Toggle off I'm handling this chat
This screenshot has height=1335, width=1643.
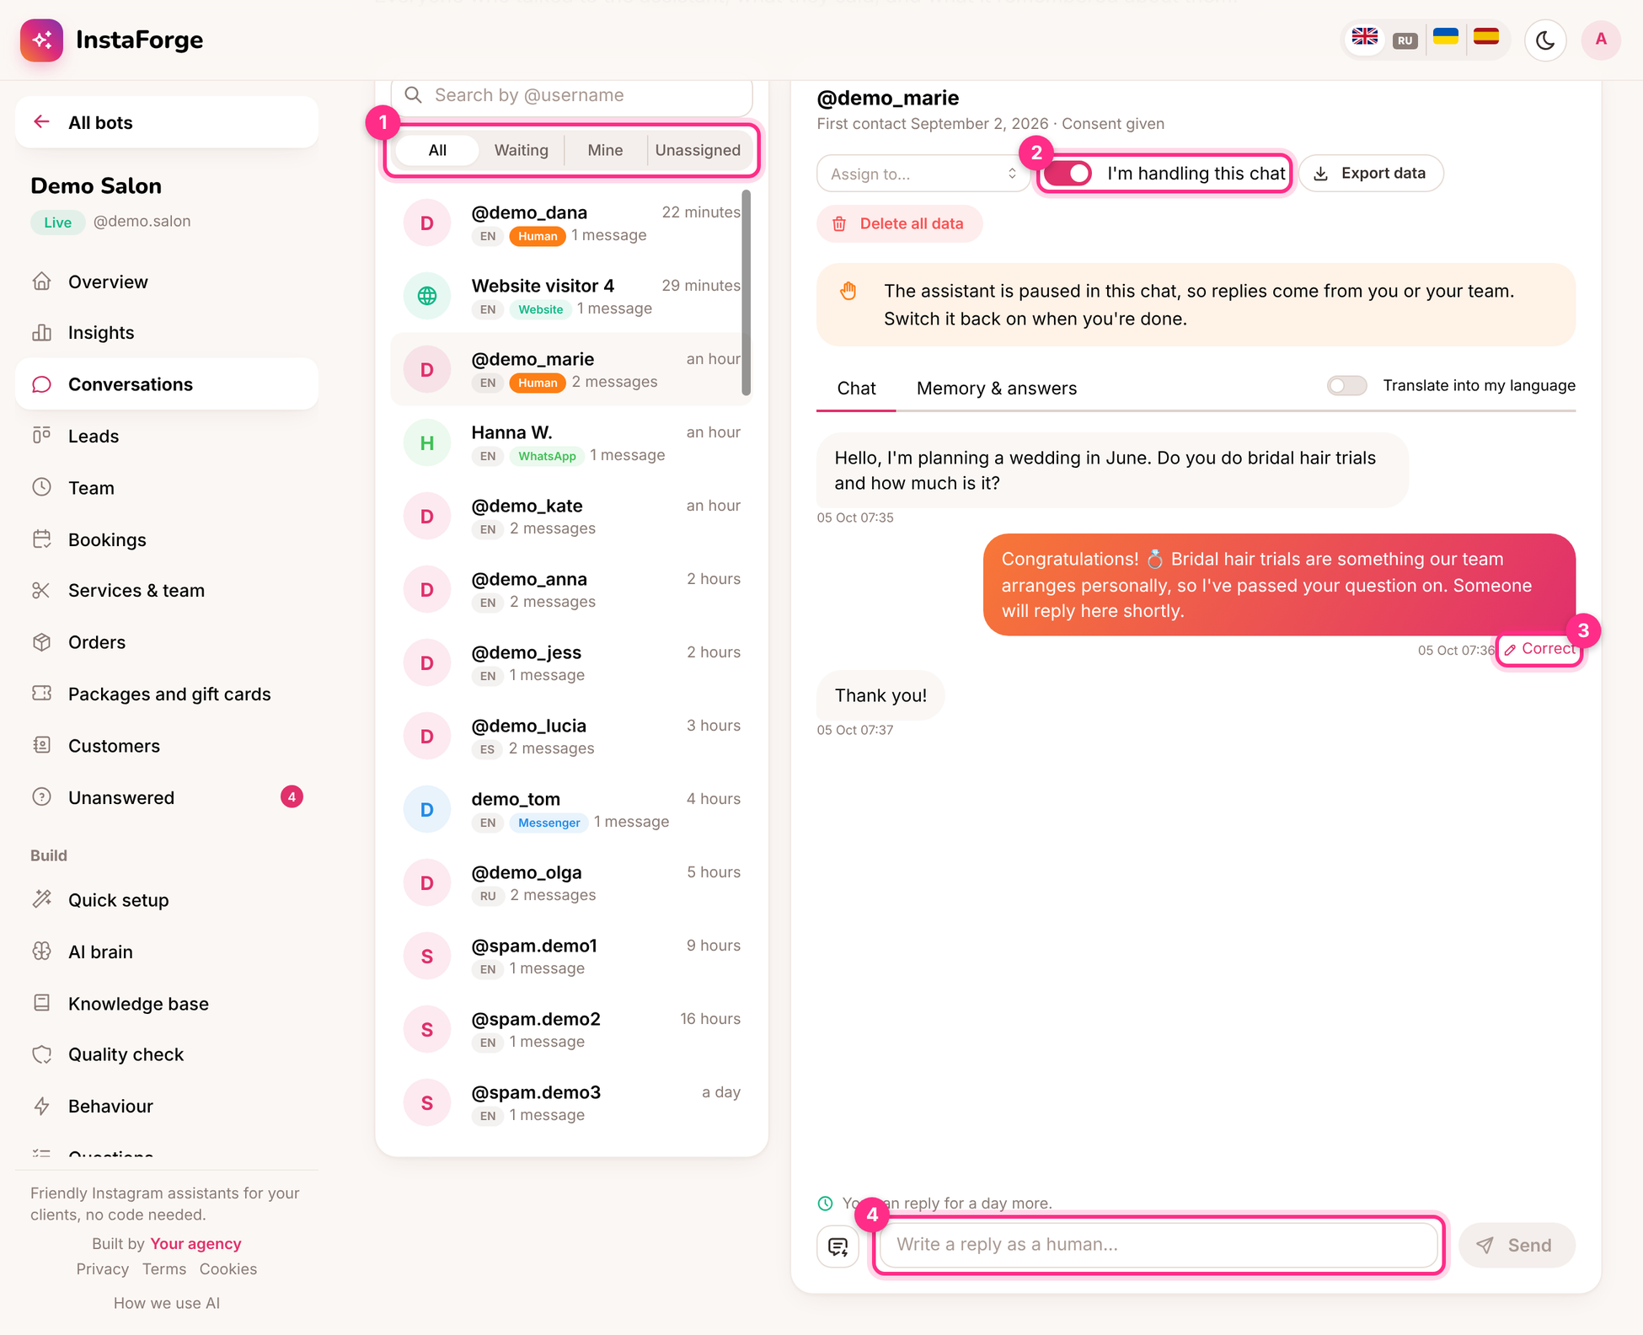[1068, 174]
